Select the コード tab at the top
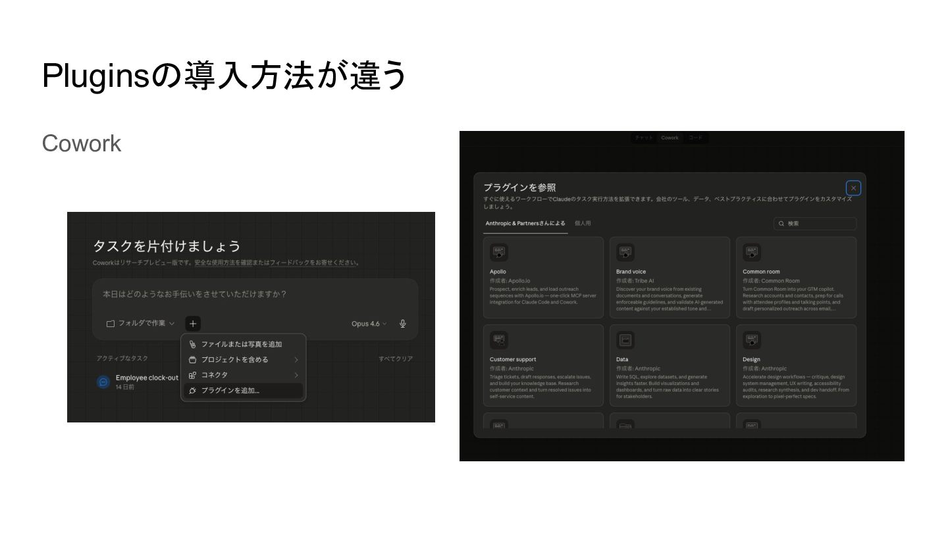The width and height of the screenshot is (948, 533). pyautogui.click(x=696, y=138)
